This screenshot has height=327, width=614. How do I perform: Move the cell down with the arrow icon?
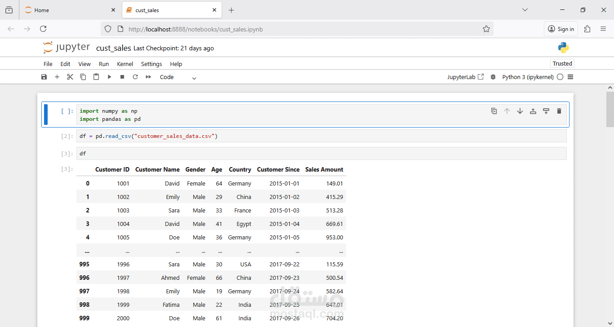[520, 111]
